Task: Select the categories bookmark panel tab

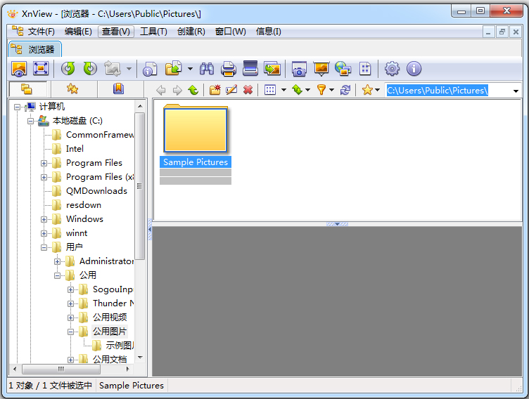Action: point(118,89)
